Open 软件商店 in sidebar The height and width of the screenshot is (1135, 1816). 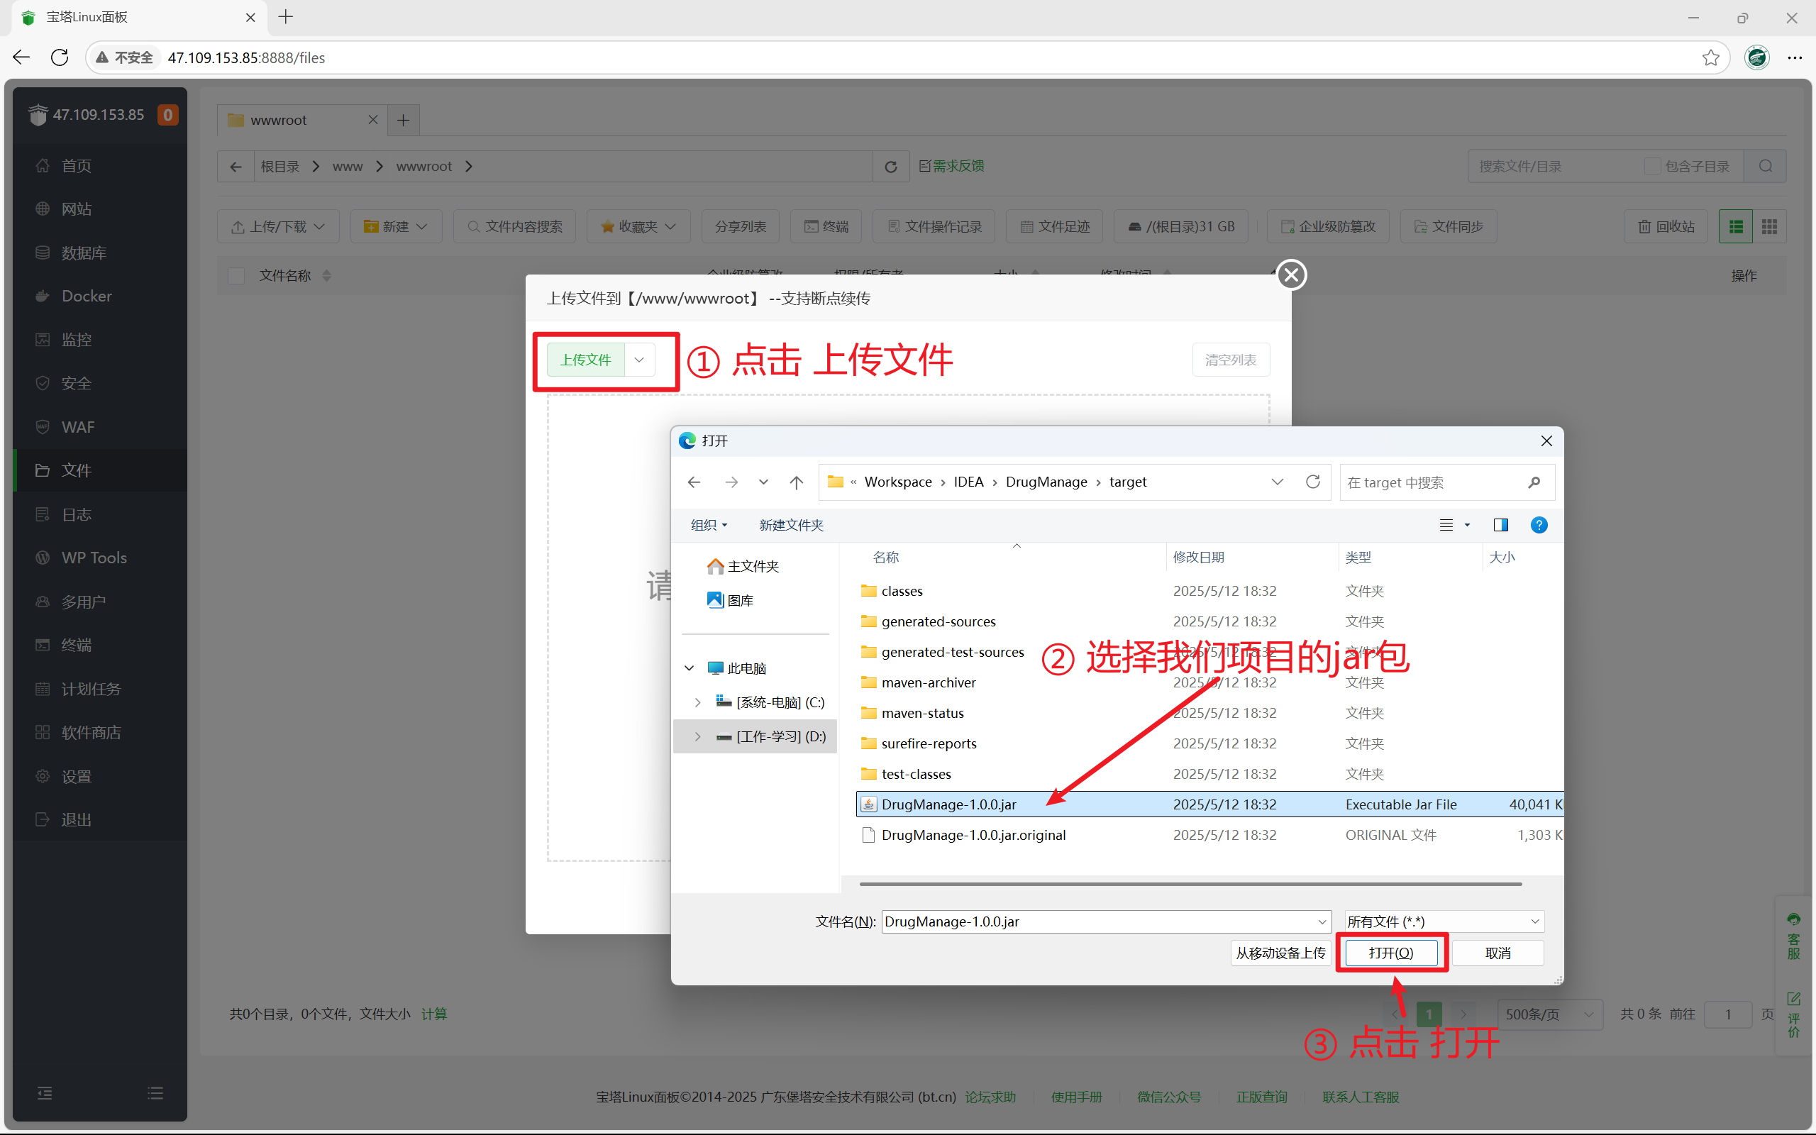(91, 733)
